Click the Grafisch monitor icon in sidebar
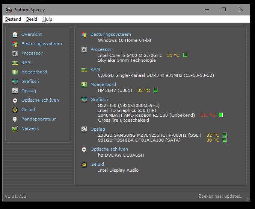Viewport: 255px width, 209px height. point(15,81)
